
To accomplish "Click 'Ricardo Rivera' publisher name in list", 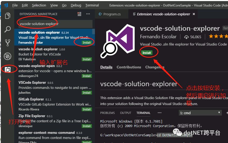I will [29, 109].
